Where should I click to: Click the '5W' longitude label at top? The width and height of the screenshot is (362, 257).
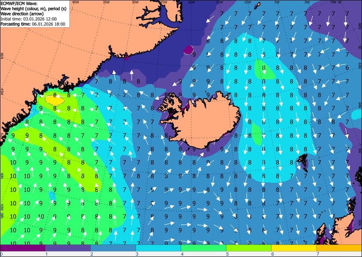[277, 2]
